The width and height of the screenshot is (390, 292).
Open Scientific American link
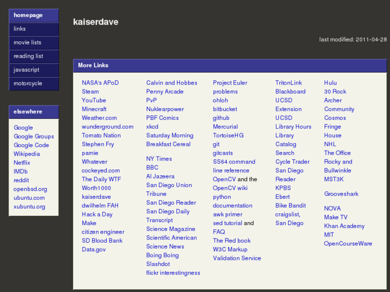click(x=171, y=238)
